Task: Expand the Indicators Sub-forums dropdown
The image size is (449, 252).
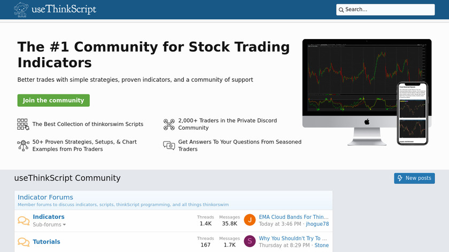Action: 49,225
